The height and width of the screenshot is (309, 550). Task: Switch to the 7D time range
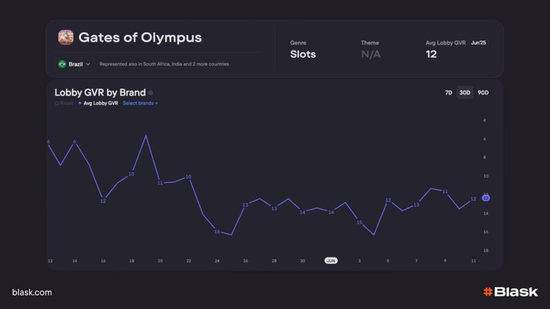point(448,93)
